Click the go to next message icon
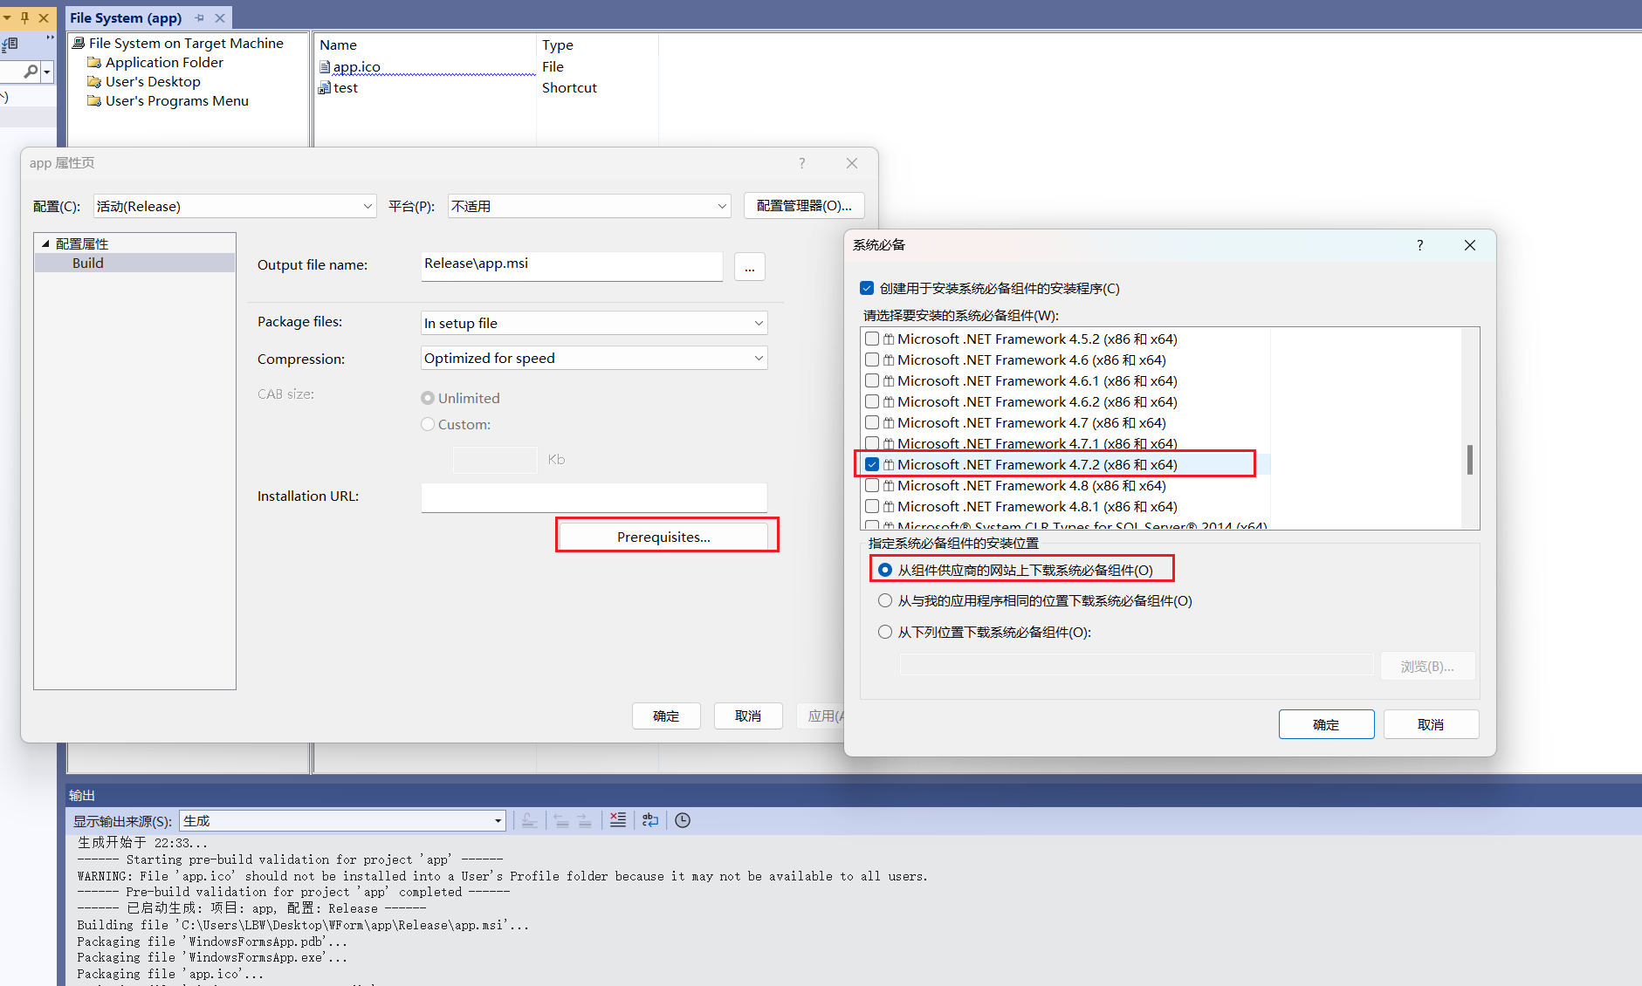The width and height of the screenshot is (1642, 986). pos(585,820)
